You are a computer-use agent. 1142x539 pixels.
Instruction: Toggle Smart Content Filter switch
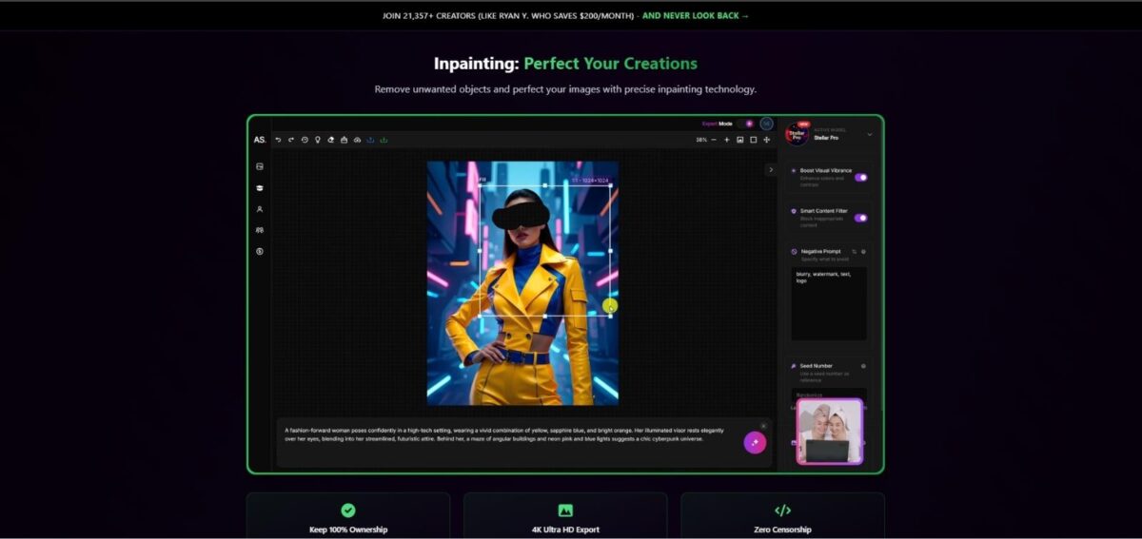pyautogui.click(x=860, y=218)
